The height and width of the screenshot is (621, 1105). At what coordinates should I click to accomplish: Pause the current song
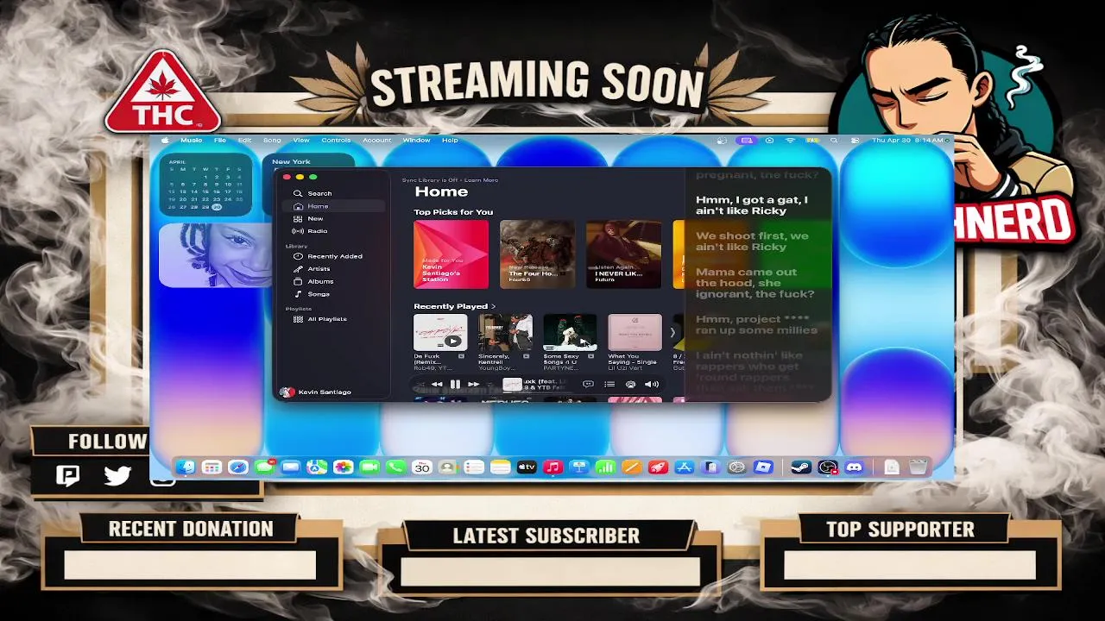(x=455, y=384)
